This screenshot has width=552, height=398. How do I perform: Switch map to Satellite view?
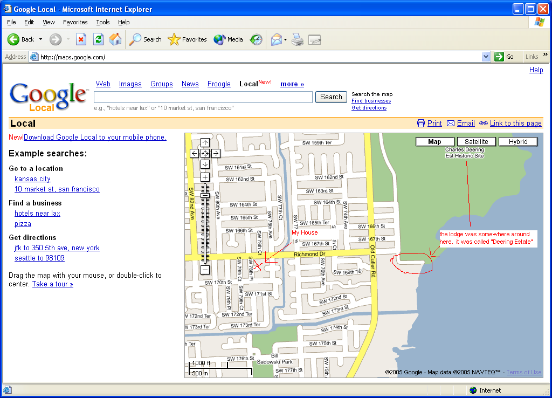tap(477, 142)
